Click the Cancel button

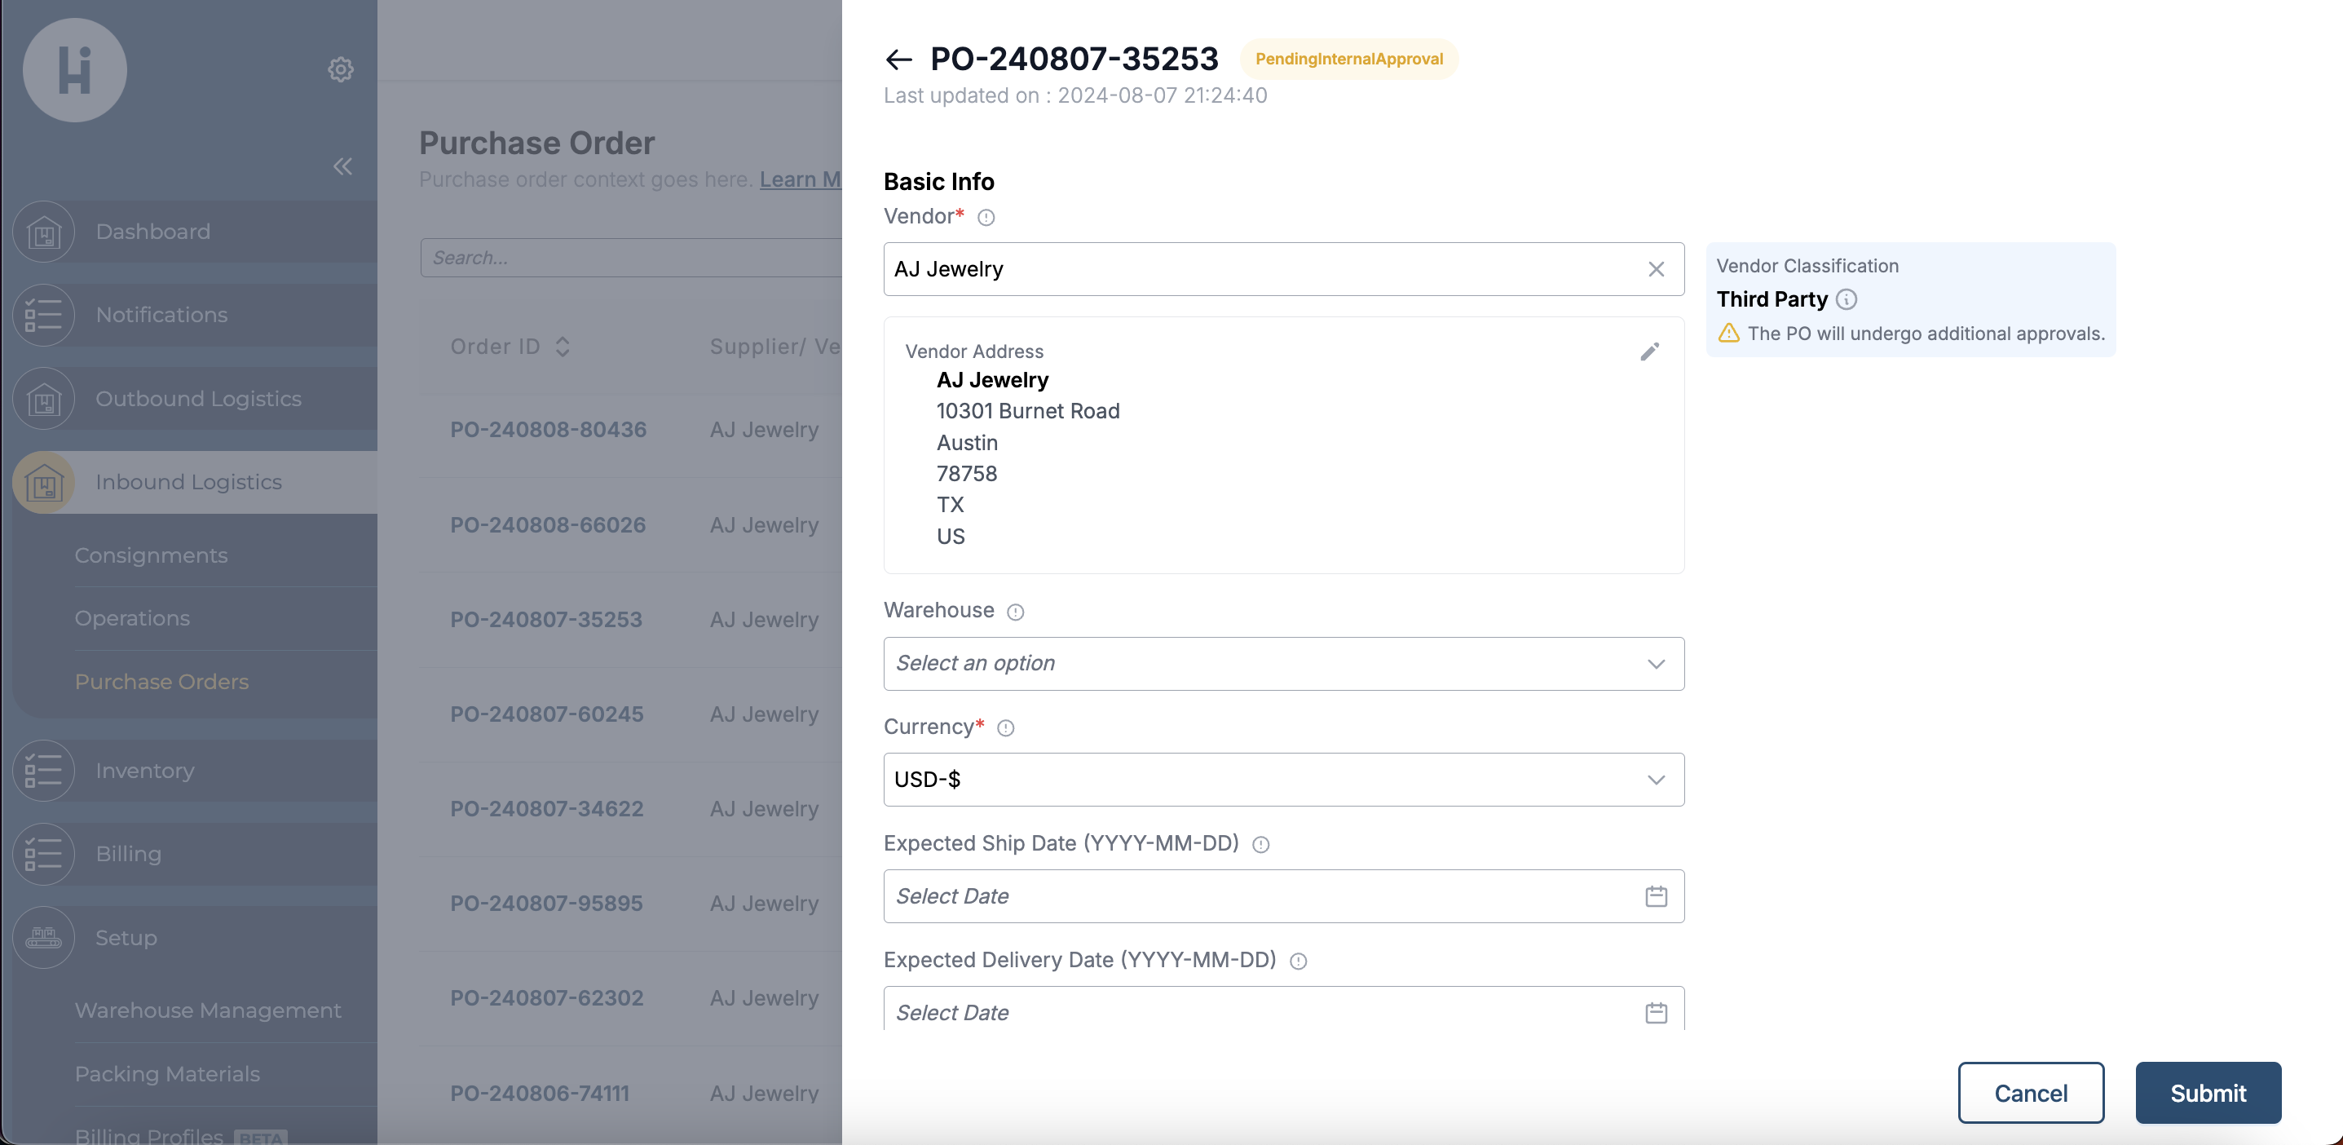pyautogui.click(x=2030, y=1093)
